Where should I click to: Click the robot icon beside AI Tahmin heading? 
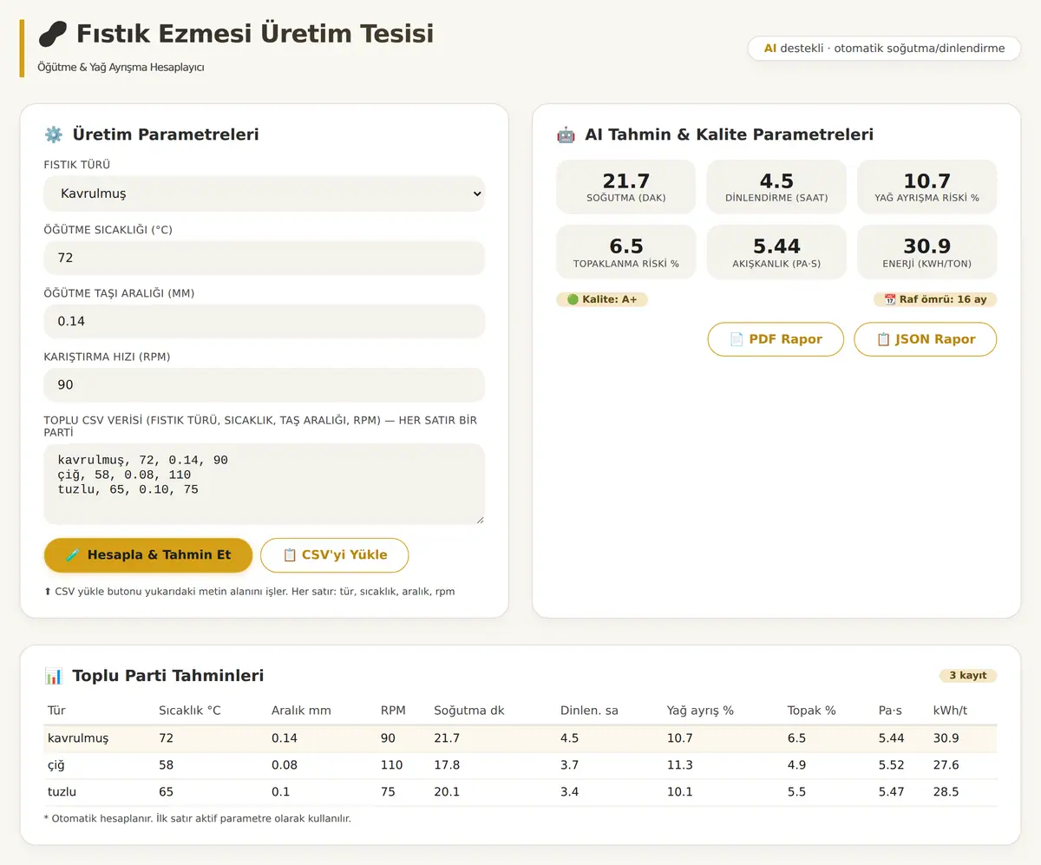pos(566,134)
